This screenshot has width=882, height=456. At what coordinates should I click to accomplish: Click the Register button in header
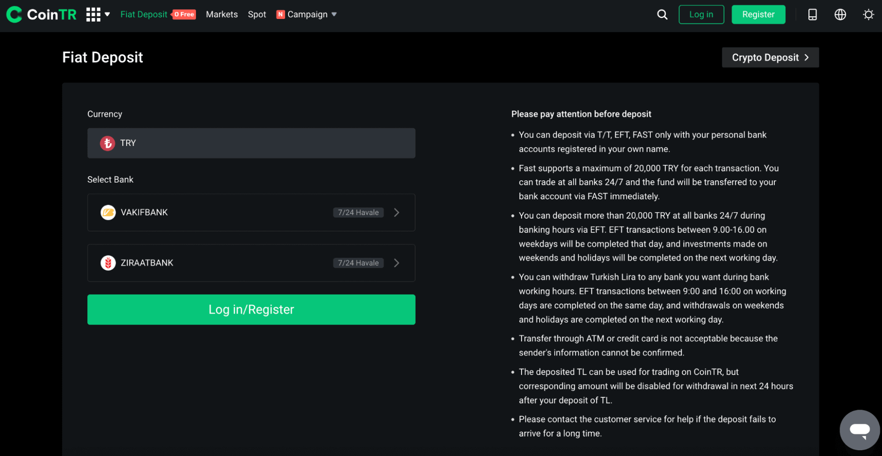[758, 15]
